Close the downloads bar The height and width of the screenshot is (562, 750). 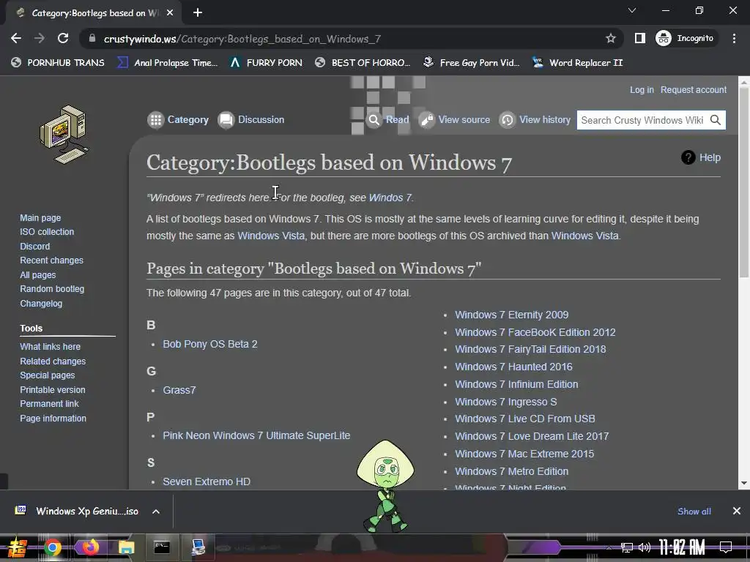coord(737,511)
